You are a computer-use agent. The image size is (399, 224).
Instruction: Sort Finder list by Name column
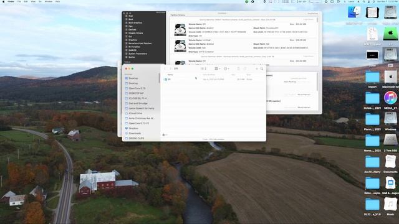tap(170, 75)
